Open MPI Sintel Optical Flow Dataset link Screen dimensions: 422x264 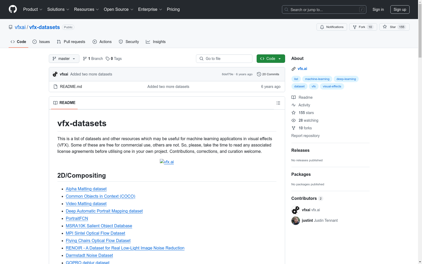pyautogui.click(x=95, y=233)
